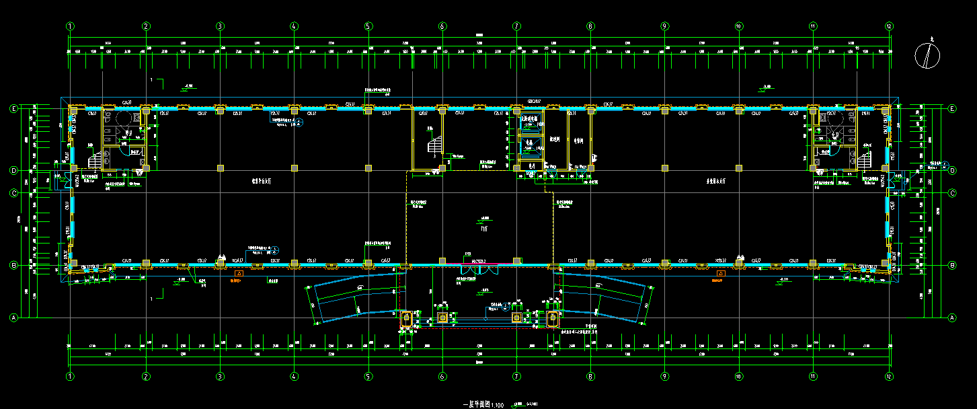Click grid bubble C on the right side
Screen dimensions: 977x409
click(x=951, y=193)
